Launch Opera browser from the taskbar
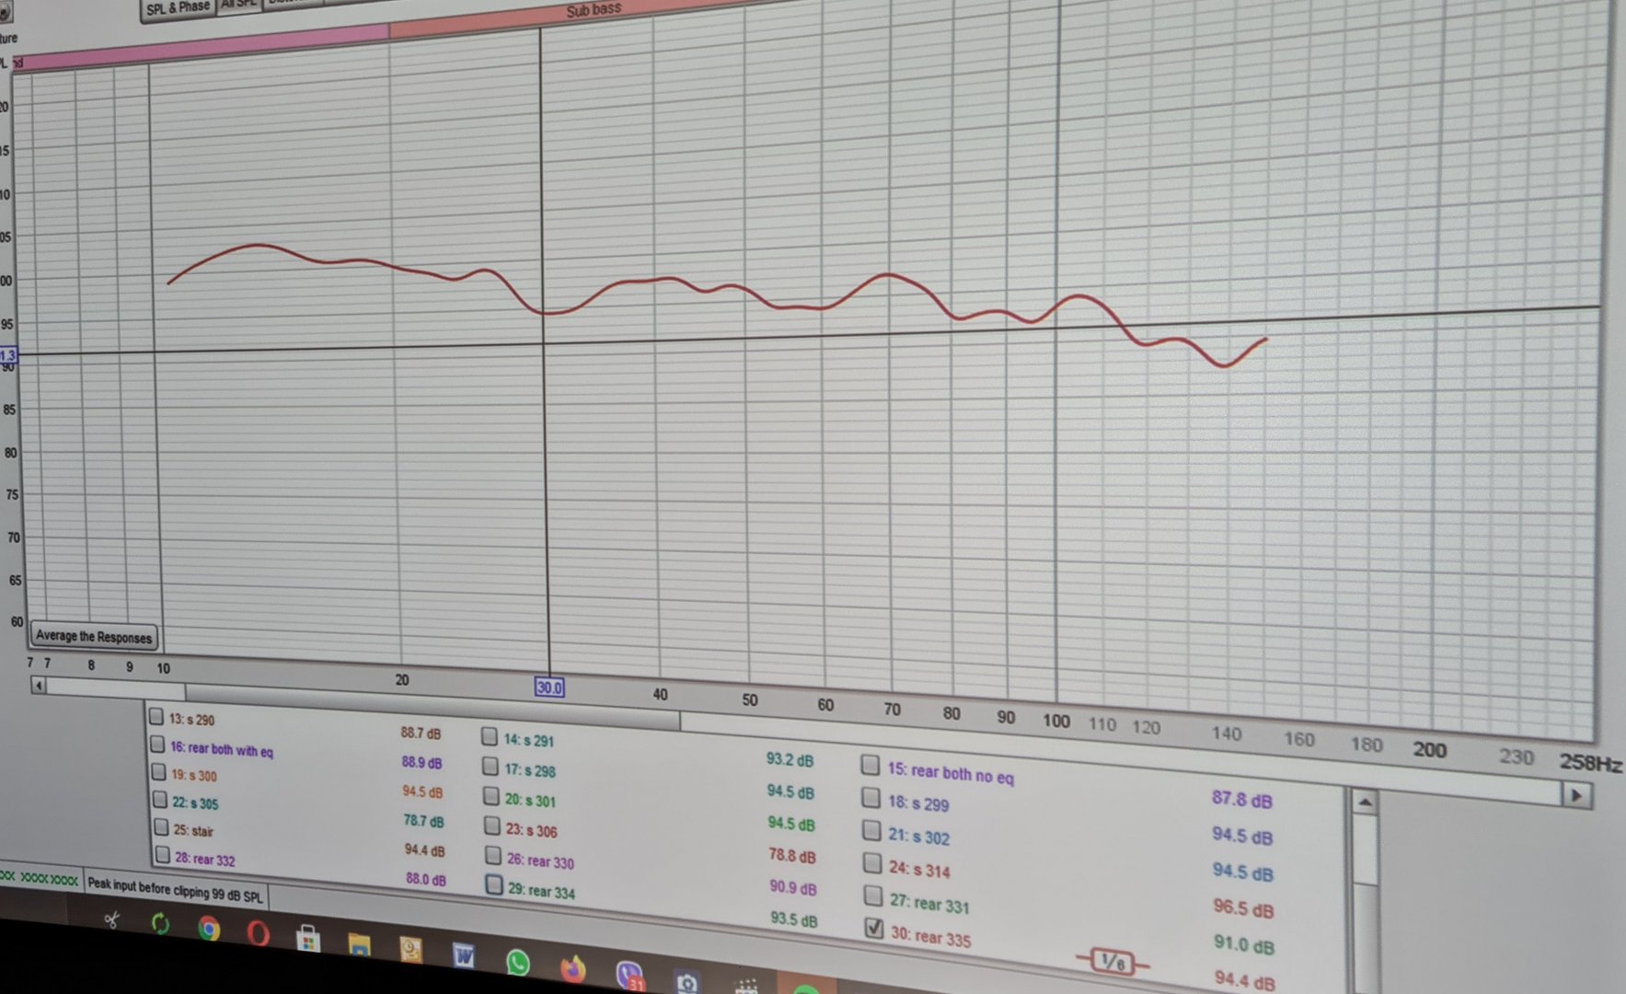The width and height of the screenshot is (1626, 994). click(x=259, y=933)
